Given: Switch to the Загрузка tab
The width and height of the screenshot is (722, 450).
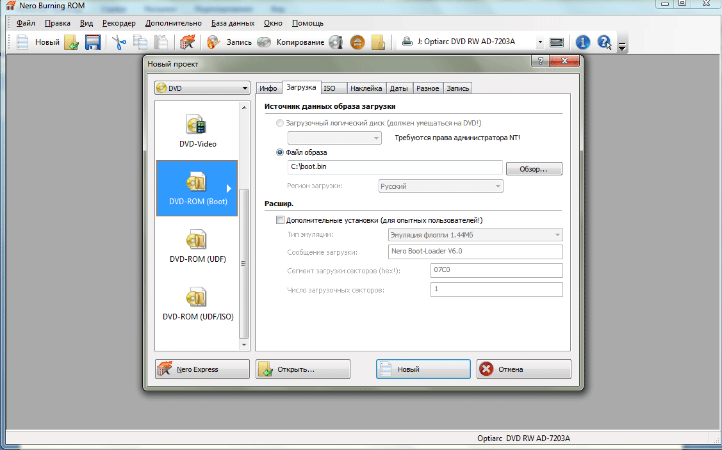Looking at the screenshot, I should (x=301, y=87).
